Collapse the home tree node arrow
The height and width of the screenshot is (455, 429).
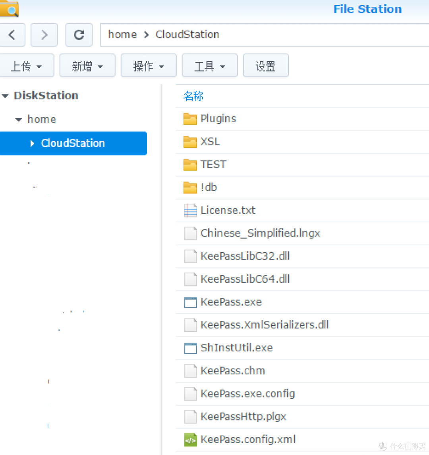pyautogui.click(x=19, y=119)
